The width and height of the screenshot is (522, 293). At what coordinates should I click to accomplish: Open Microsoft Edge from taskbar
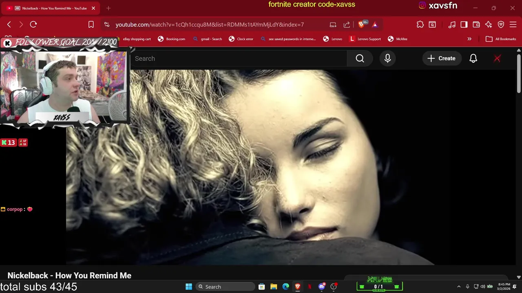[285, 287]
